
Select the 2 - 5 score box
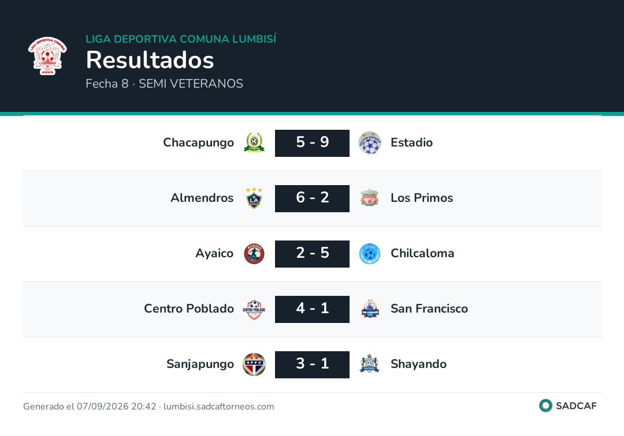click(313, 254)
